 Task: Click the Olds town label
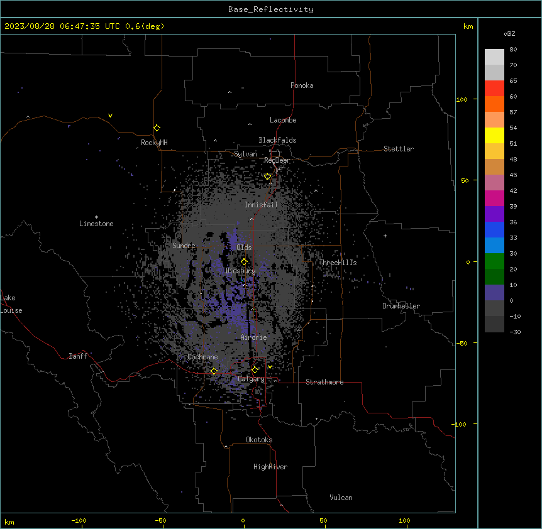pyautogui.click(x=244, y=248)
